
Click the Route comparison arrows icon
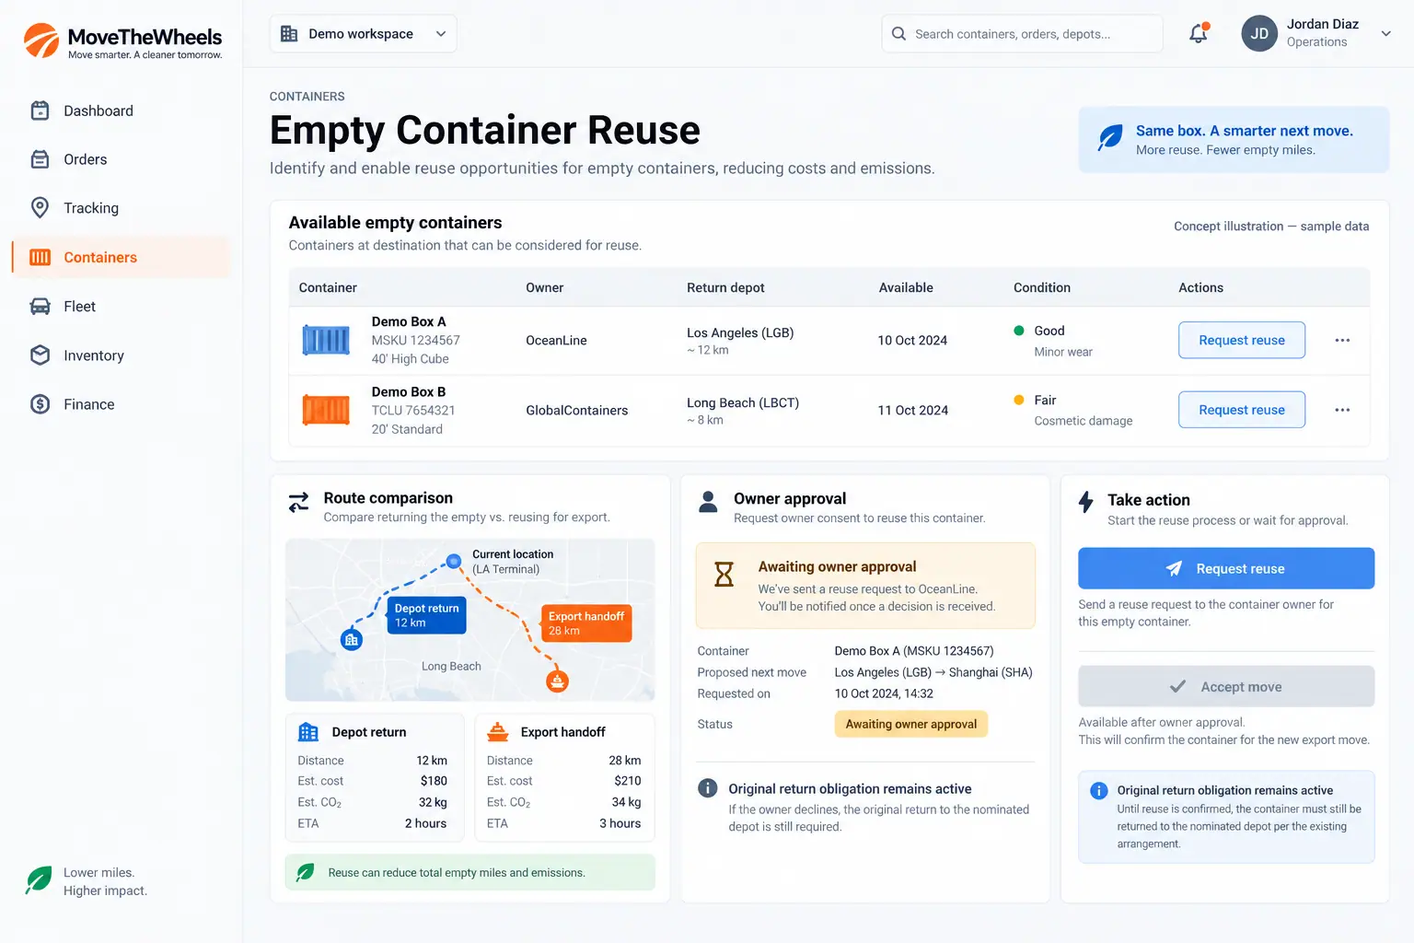[299, 502]
